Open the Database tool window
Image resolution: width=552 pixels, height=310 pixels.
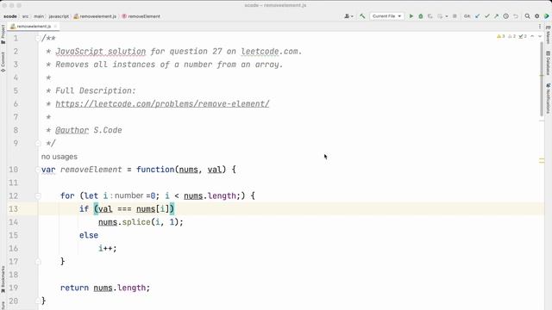549,63
